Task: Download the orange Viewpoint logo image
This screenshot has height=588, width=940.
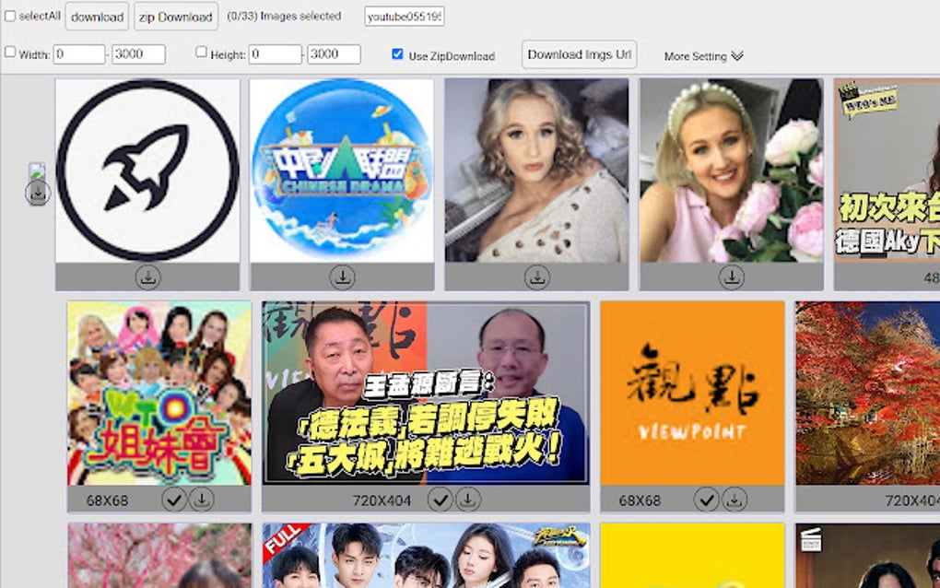Action: (734, 500)
